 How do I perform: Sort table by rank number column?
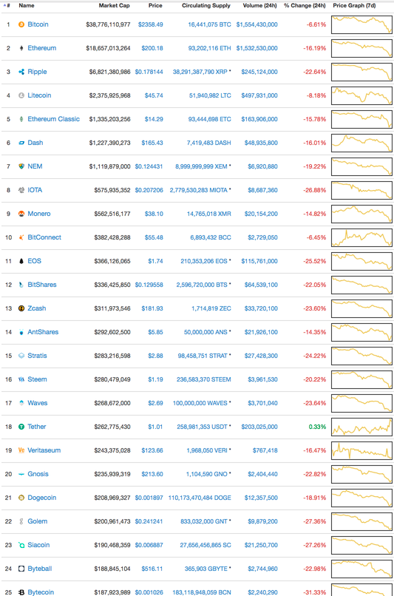pyautogui.click(x=7, y=5)
